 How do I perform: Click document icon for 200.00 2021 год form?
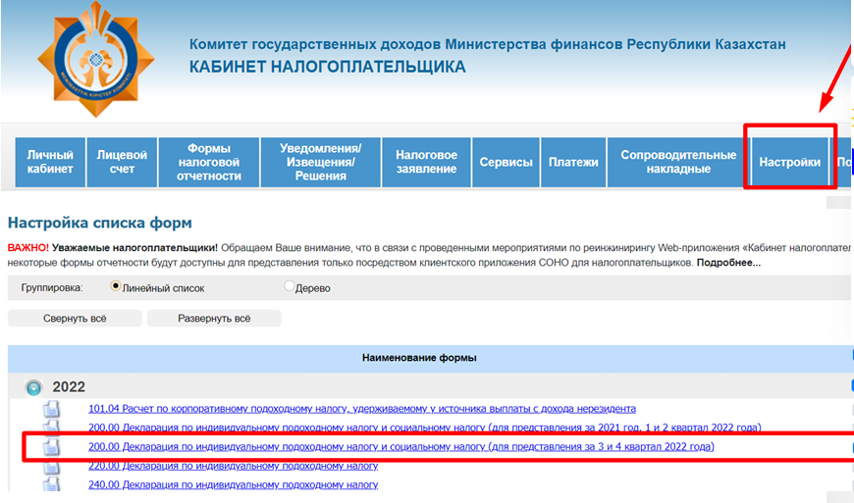tap(51, 428)
